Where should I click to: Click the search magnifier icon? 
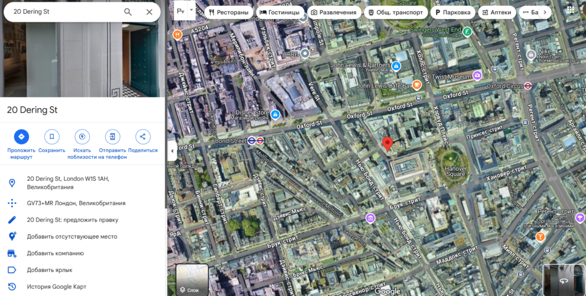(128, 12)
